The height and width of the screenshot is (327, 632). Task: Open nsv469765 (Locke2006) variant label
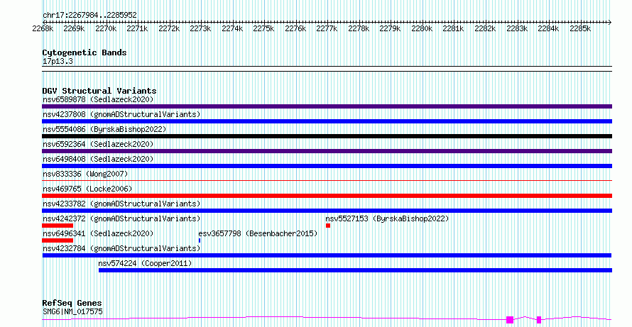pos(87,189)
